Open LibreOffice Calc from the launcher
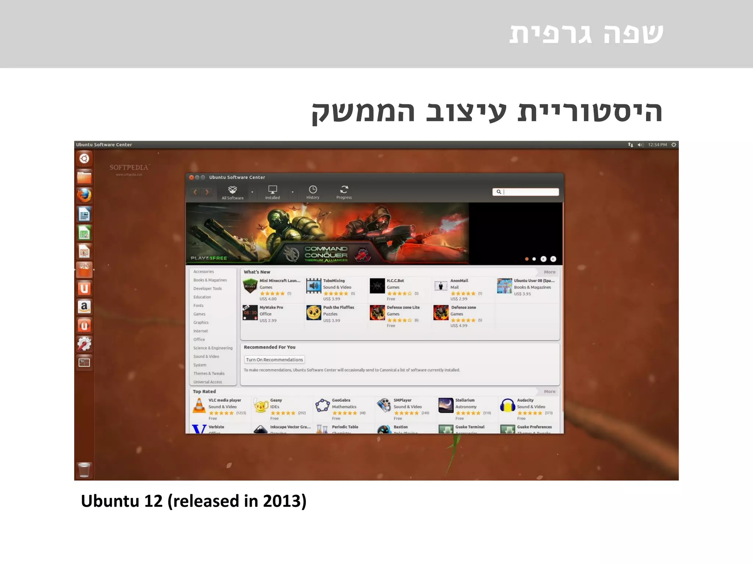Screen dimensions: 753x564 pos(84,233)
